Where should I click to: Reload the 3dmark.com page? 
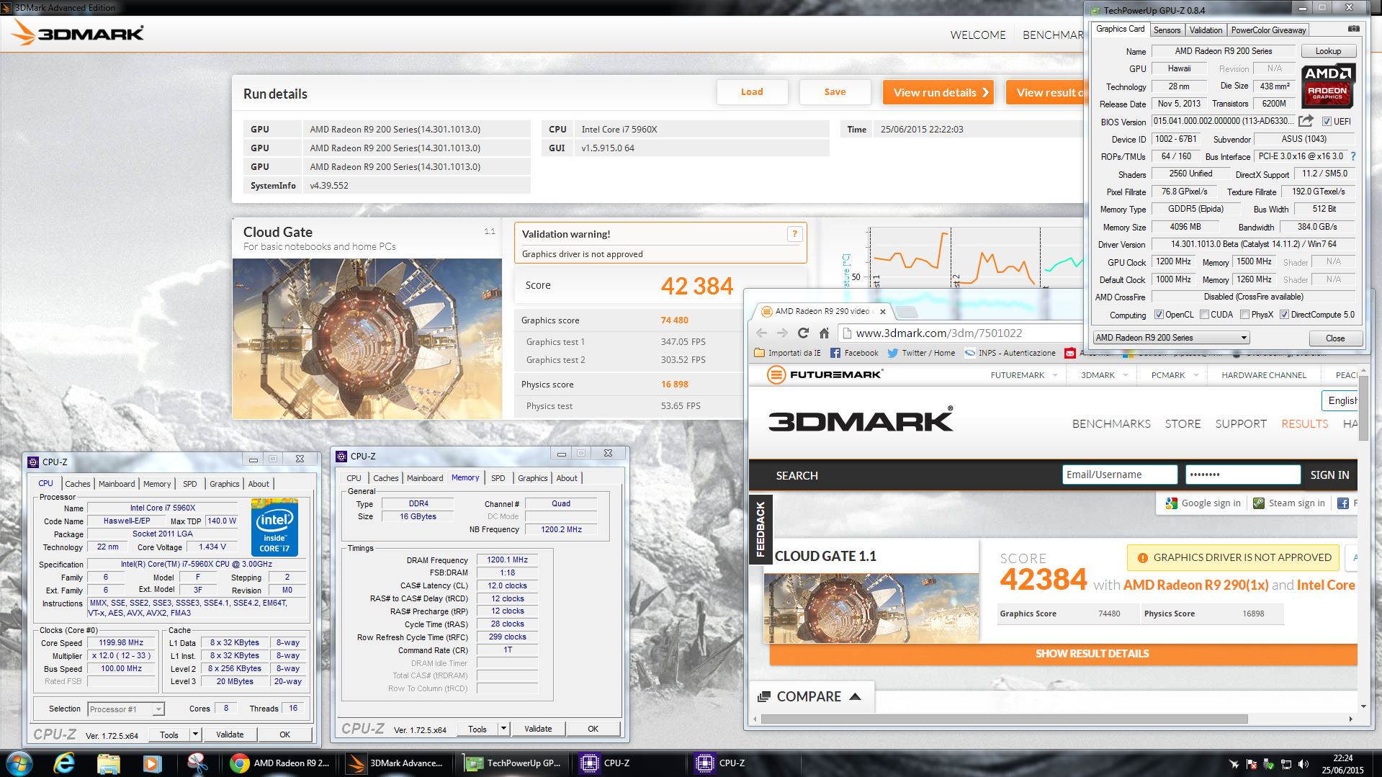pyautogui.click(x=803, y=333)
